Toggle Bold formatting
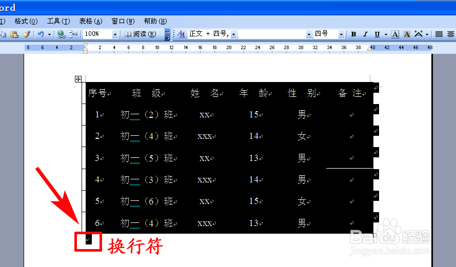Image resolution: width=456 pixels, height=267 pixels. point(353,34)
